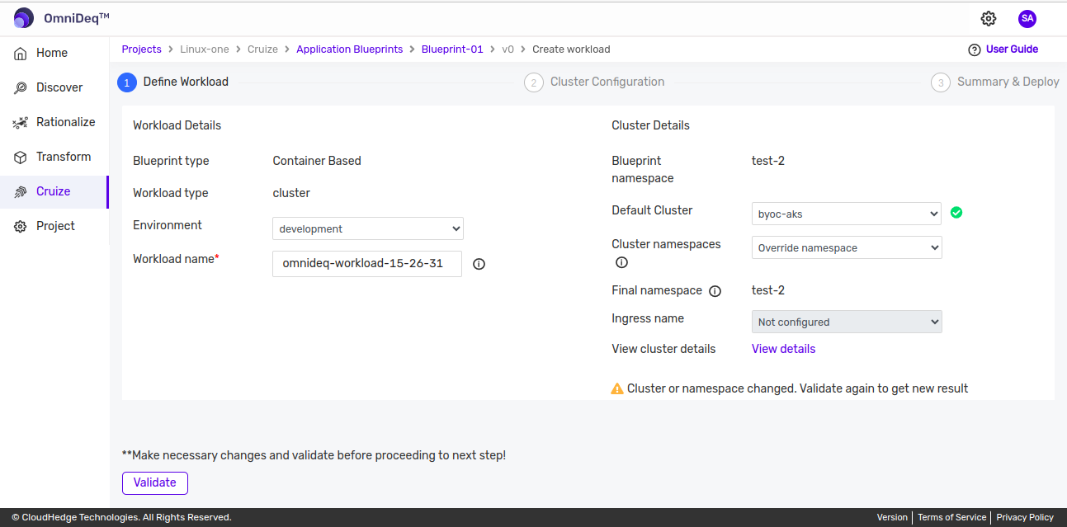Click the Discover magnifier icon
The image size is (1067, 527).
click(x=21, y=87)
